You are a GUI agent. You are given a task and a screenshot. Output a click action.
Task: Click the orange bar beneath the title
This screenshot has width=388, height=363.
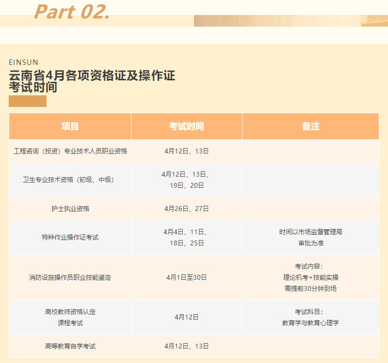click(x=28, y=101)
